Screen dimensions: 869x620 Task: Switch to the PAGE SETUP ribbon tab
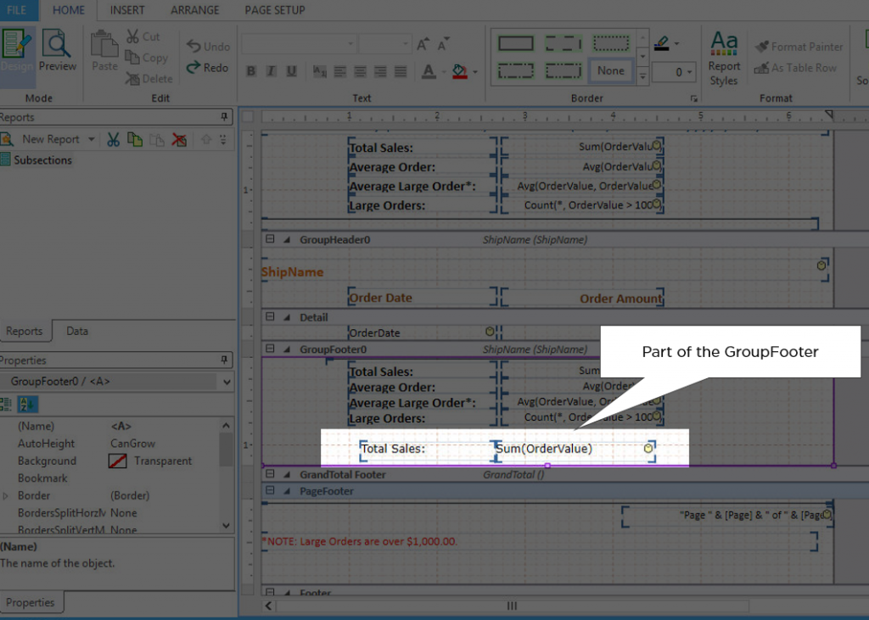[275, 10]
